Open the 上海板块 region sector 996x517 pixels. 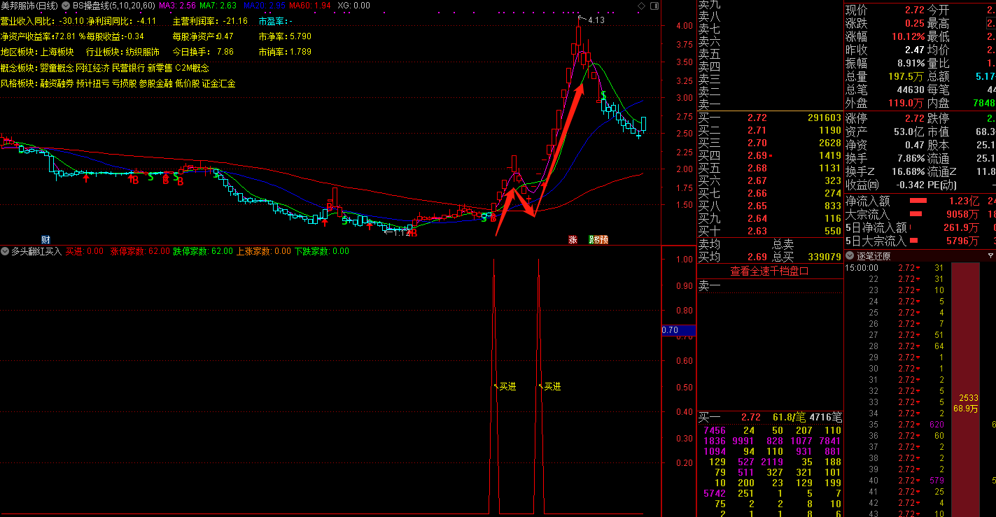[x=57, y=52]
